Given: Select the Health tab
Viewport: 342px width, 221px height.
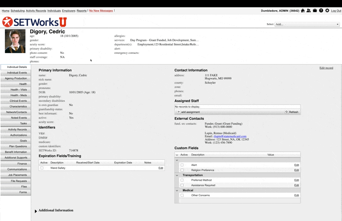Looking at the screenshot, I should [x=16, y=84].
